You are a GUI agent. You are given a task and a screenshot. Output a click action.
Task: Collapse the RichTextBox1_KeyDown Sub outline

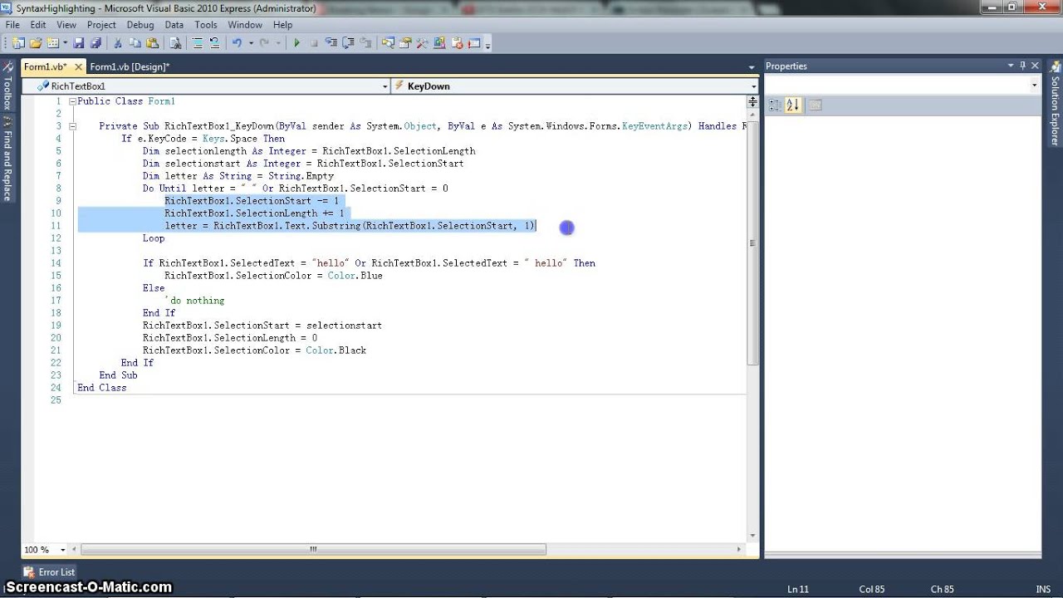(x=72, y=126)
